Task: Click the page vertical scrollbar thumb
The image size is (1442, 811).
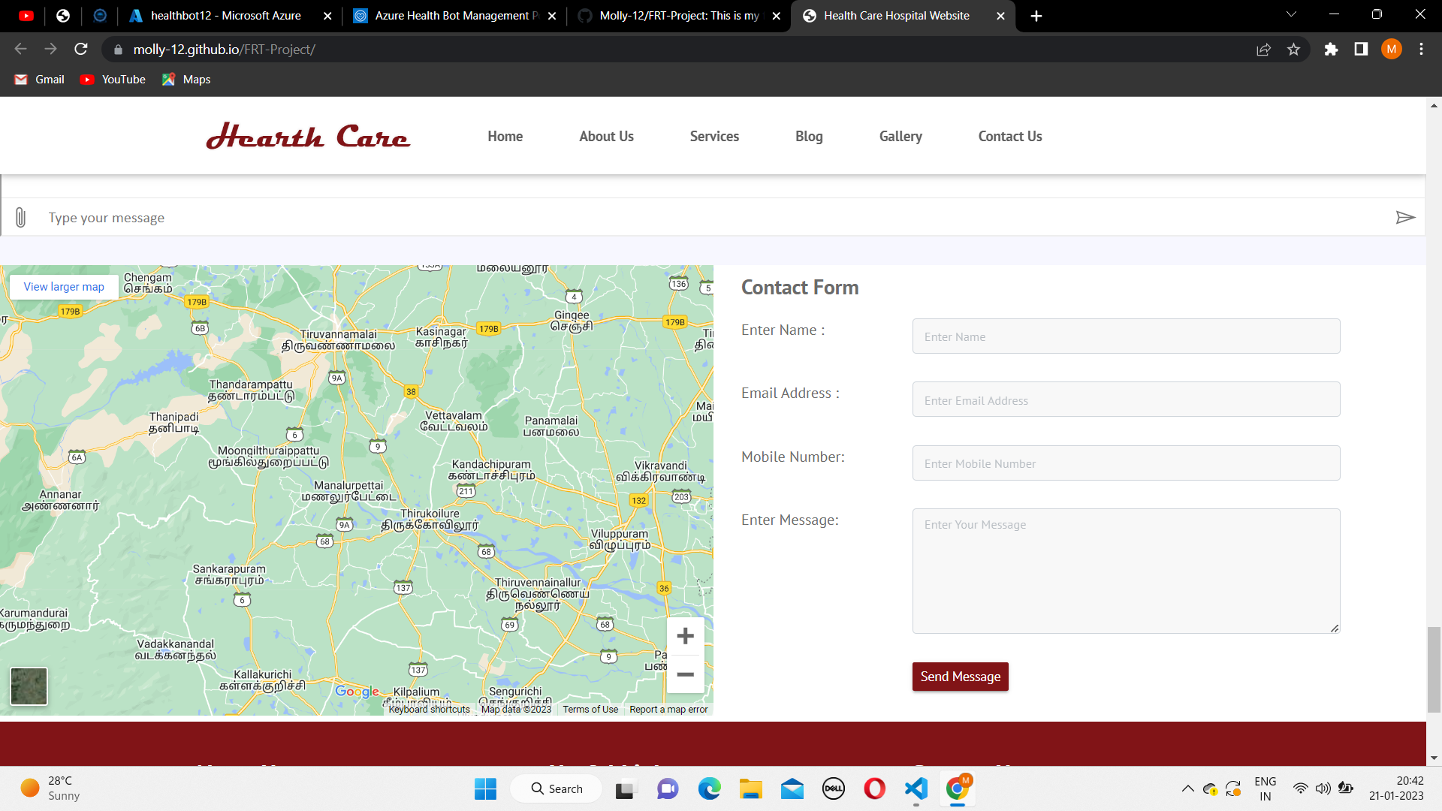Action: (1434, 668)
